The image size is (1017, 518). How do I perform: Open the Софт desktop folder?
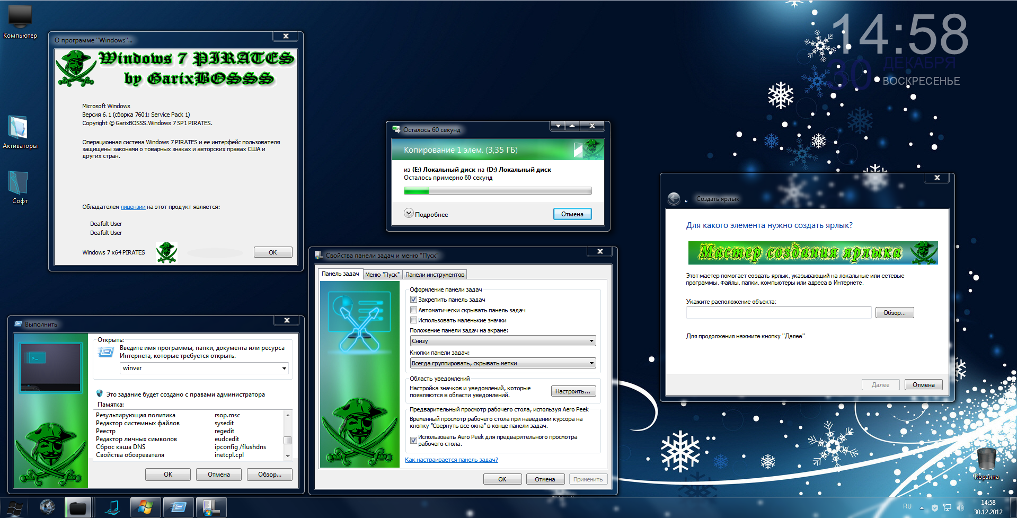click(x=20, y=187)
